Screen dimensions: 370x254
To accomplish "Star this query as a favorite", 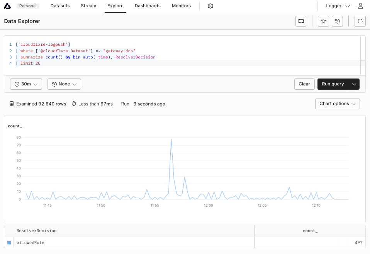I will [x=323, y=21].
